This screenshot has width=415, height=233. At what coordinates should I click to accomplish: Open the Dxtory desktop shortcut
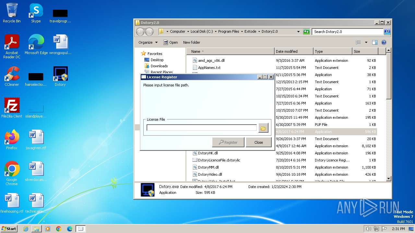coord(60,76)
